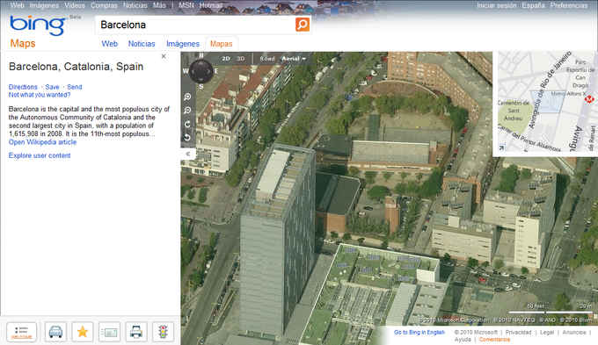Click the metro station marker on mini map

pos(589,99)
